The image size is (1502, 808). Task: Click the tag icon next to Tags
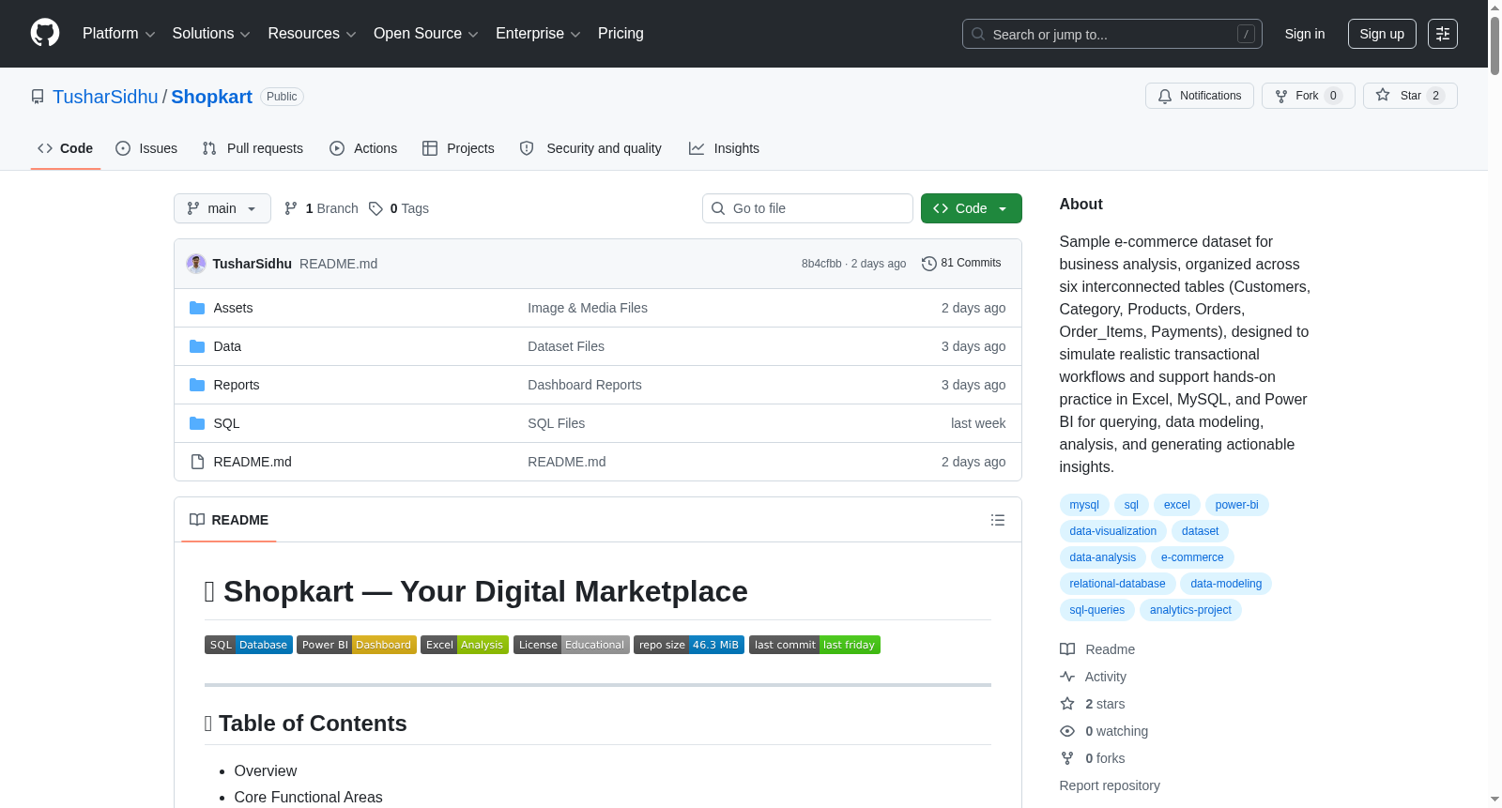pos(375,208)
